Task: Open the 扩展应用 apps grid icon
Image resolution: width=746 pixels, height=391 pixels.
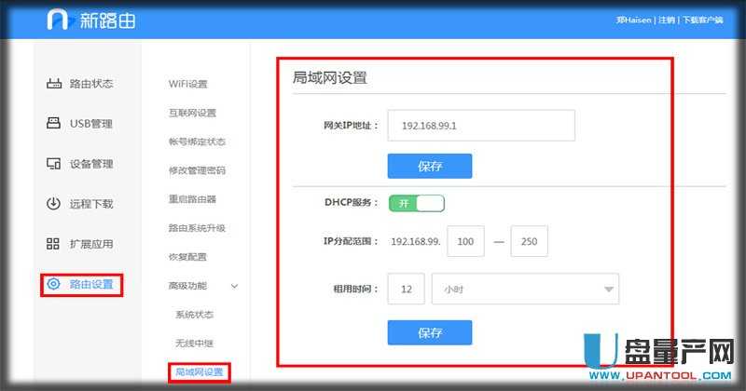Action: click(x=54, y=244)
